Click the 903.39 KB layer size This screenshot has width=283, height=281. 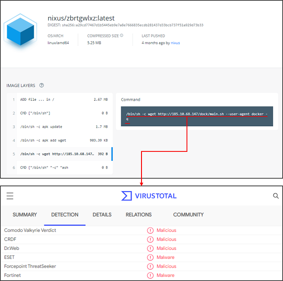click(99, 140)
